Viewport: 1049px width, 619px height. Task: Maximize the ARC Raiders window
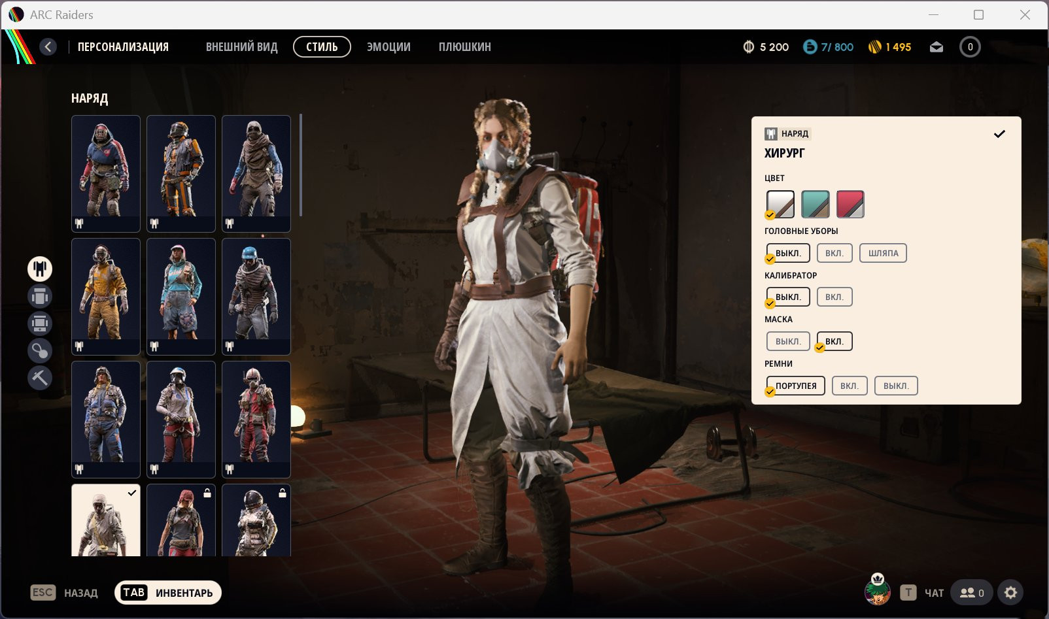click(978, 14)
